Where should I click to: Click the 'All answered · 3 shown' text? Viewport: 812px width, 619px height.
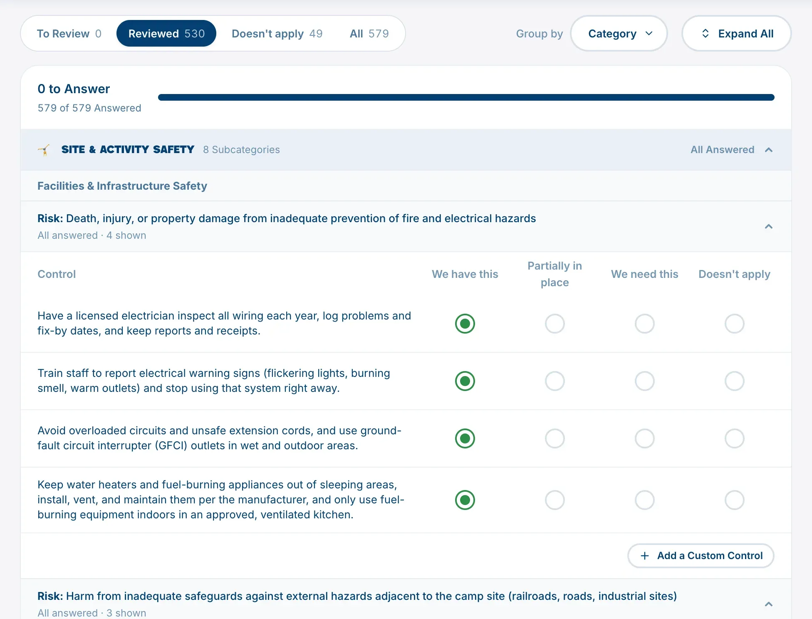tap(92, 613)
